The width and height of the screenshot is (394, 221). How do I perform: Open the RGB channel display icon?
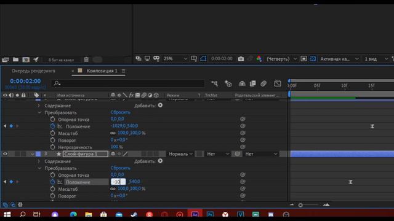[x=259, y=59]
